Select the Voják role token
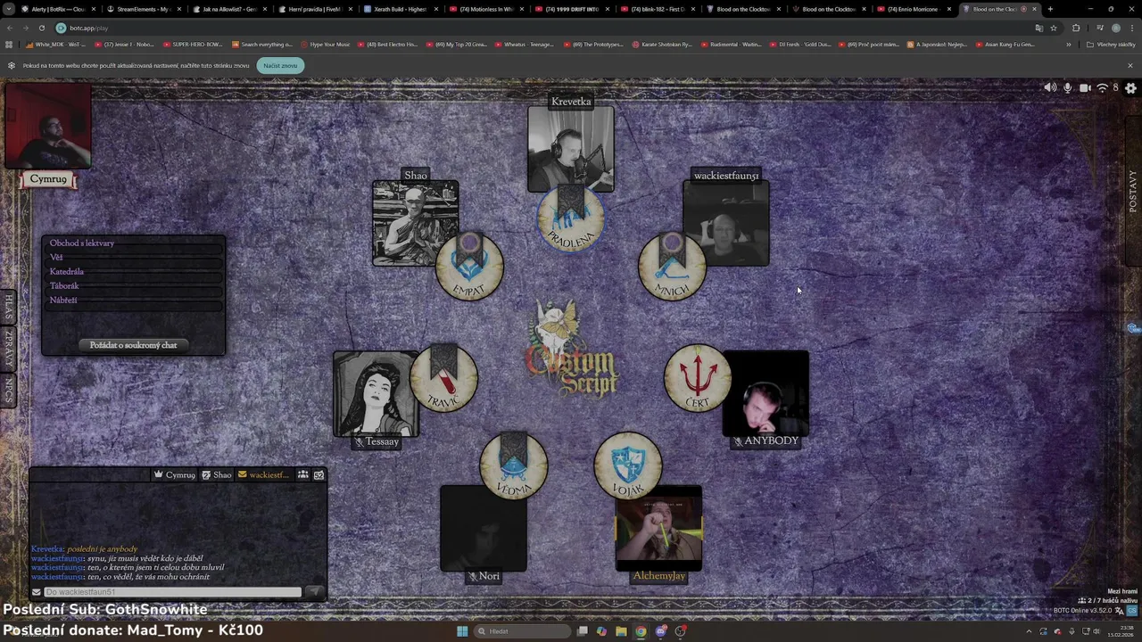 pos(628,465)
